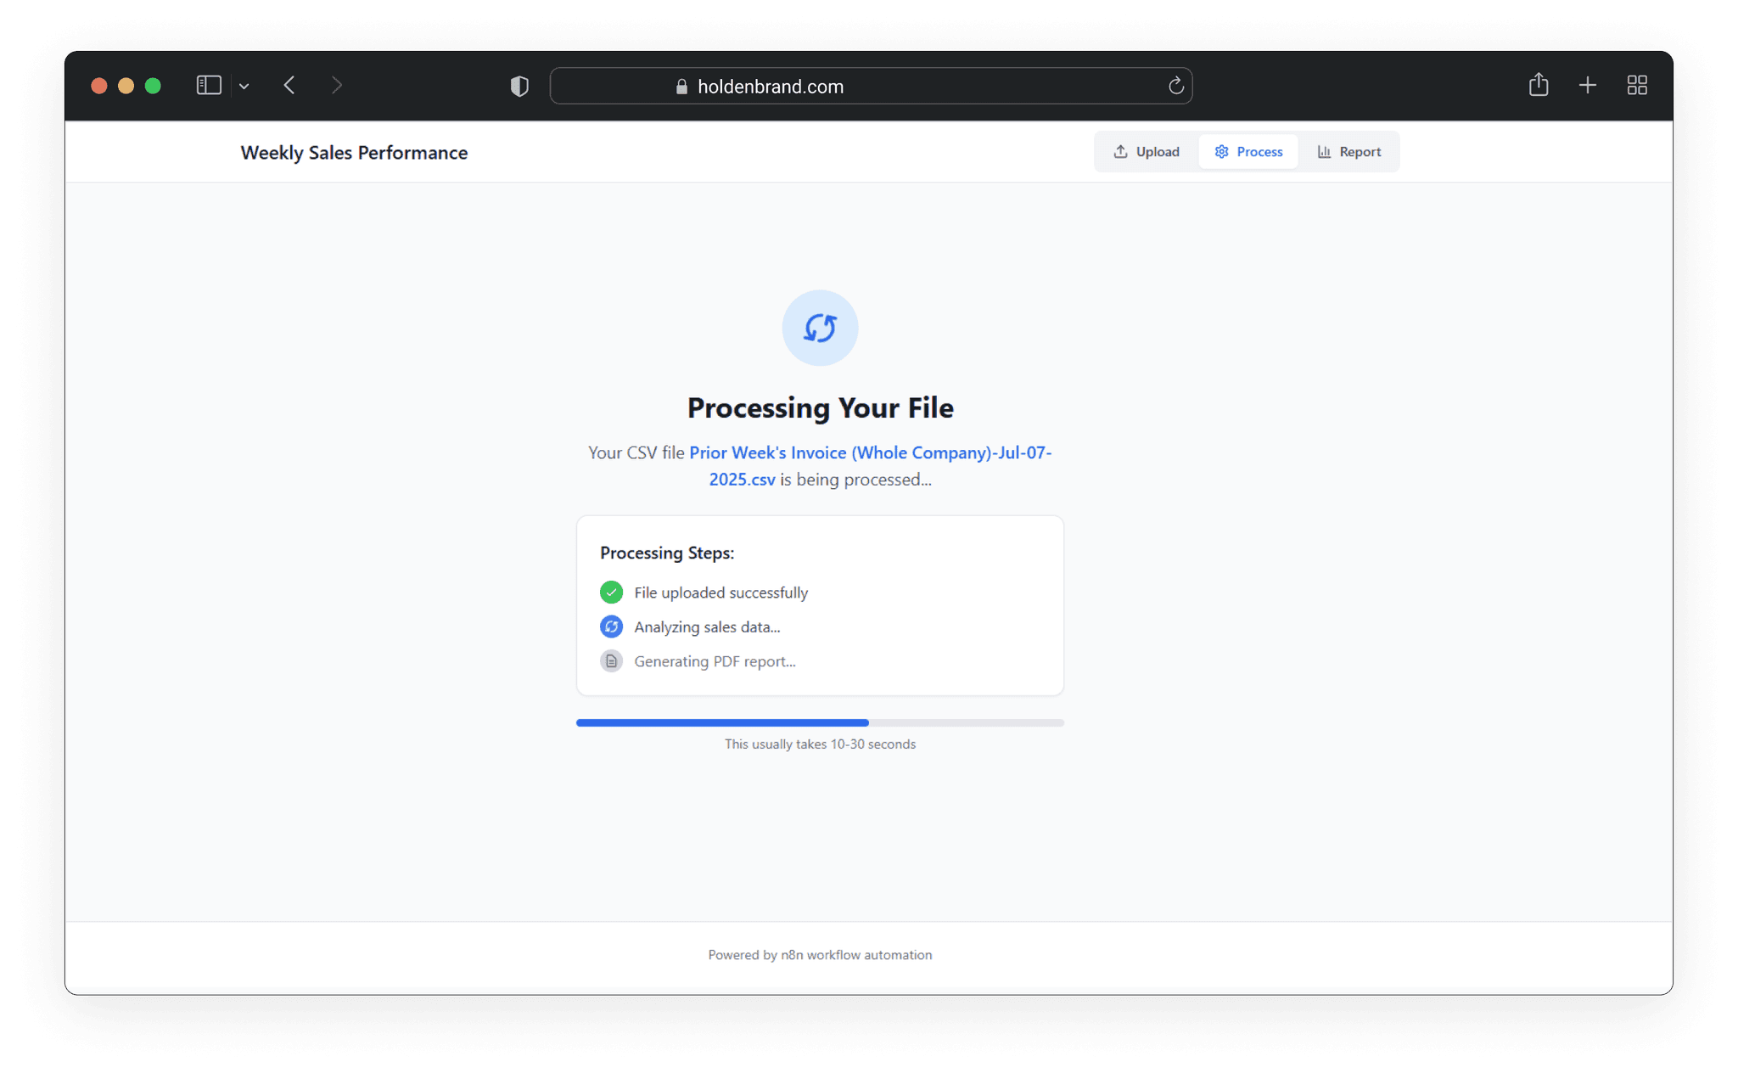Go forward with the right arrow
1738x1073 pixels.
click(337, 86)
